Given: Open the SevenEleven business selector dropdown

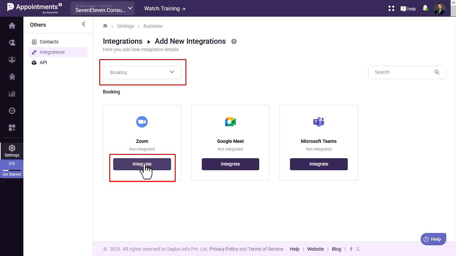Looking at the screenshot, I should coord(102,8).
